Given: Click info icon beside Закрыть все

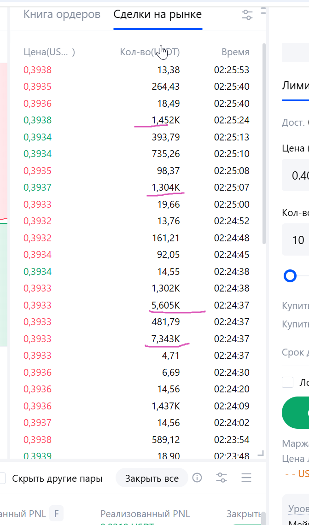Looking at the screenshot, I should [197, 478].
